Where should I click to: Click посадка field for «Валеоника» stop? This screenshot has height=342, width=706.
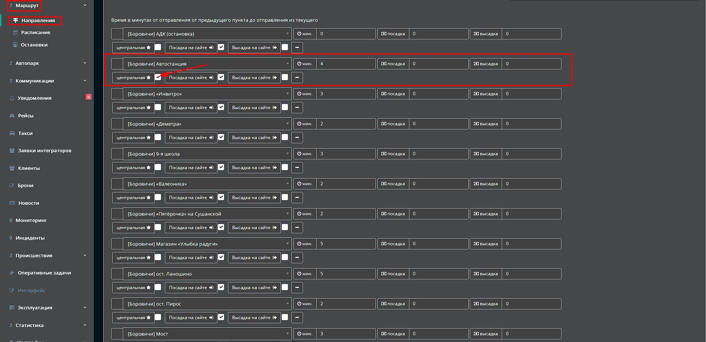pos(438,184)
